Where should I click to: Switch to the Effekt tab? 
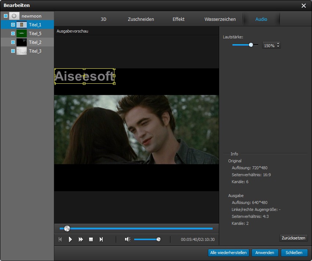tap(179, 19)
